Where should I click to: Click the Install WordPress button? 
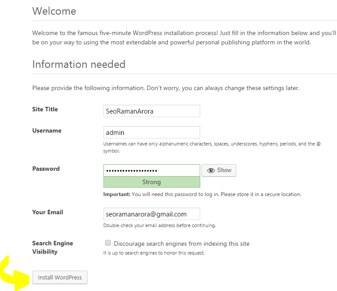(x=60, y=277)
